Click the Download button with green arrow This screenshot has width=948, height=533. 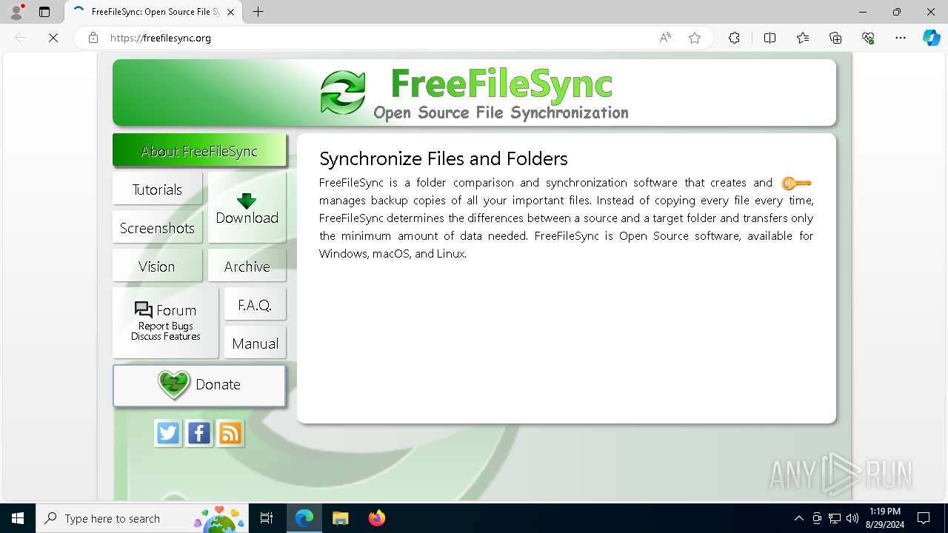click(247, 208)
